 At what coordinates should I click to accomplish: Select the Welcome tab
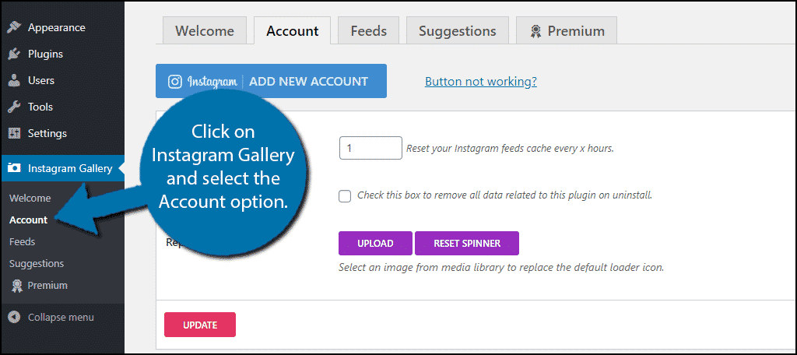205,30
